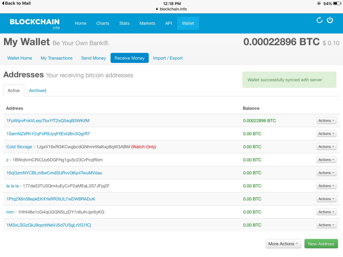Viewport: 343px width, 257px height.
Task: Click the la la la label link
Action: pos(12,186)
